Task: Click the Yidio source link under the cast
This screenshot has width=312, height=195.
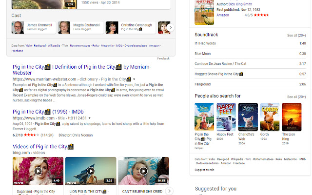Action: pyautogui.click(x=28, y=45)
